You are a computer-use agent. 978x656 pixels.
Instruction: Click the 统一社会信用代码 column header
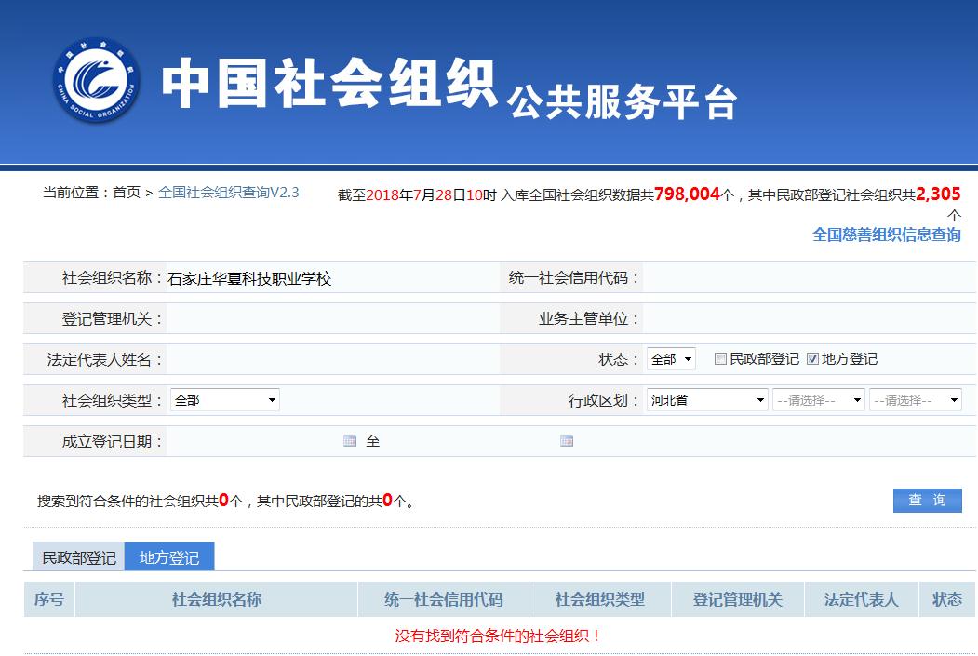click(x=444, y=599)
